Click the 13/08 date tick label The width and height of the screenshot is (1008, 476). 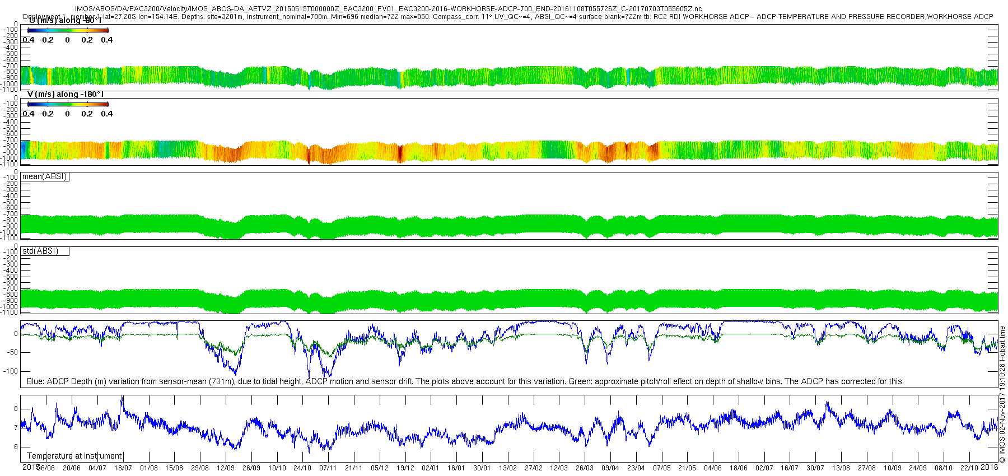click(841, 468)
